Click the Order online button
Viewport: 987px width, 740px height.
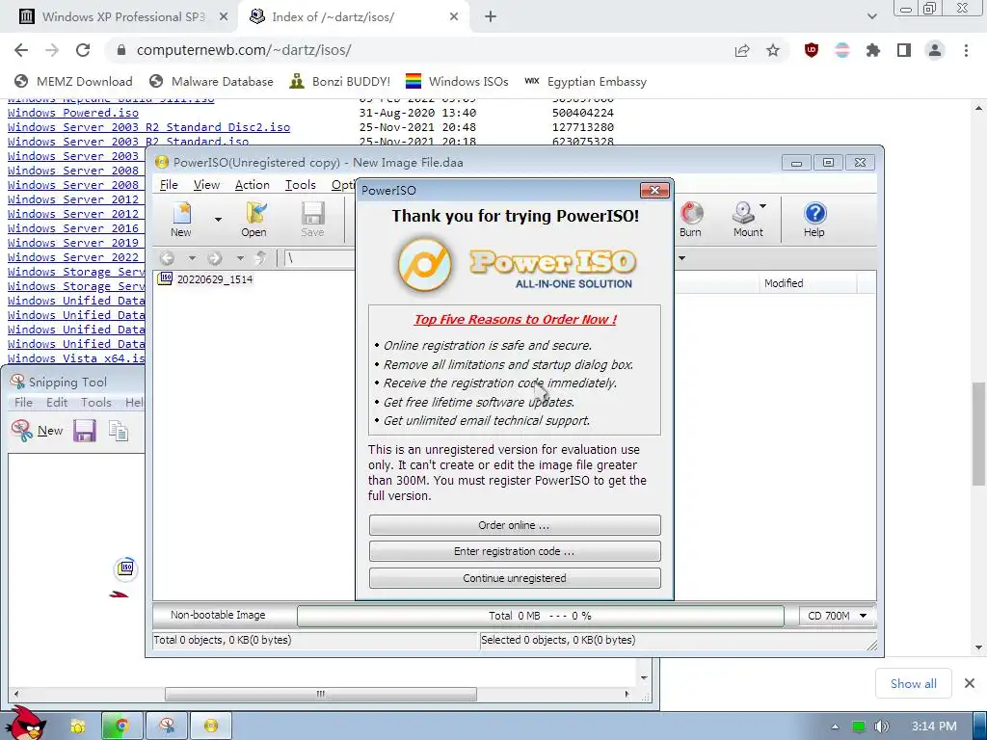[515, 525]
